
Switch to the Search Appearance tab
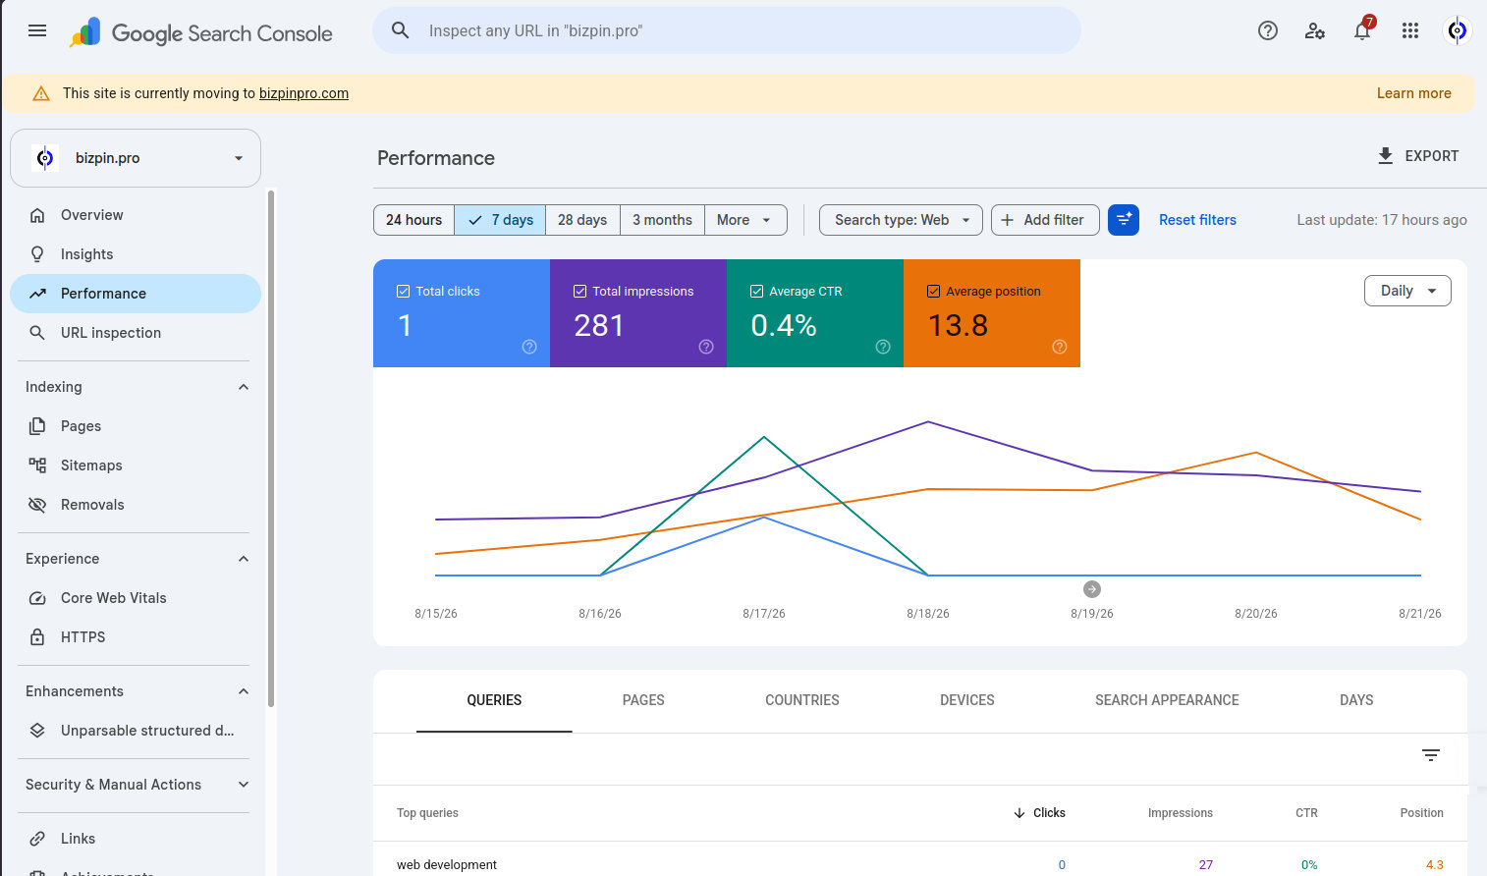click(x=1167, y=700)
